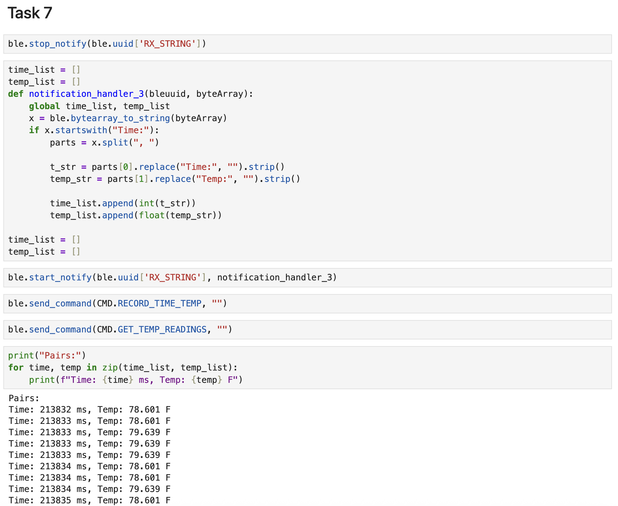Click the temp_list.append(float(temp_str)) line
Screen dimensions: 618x506
(x=135, y=215)
